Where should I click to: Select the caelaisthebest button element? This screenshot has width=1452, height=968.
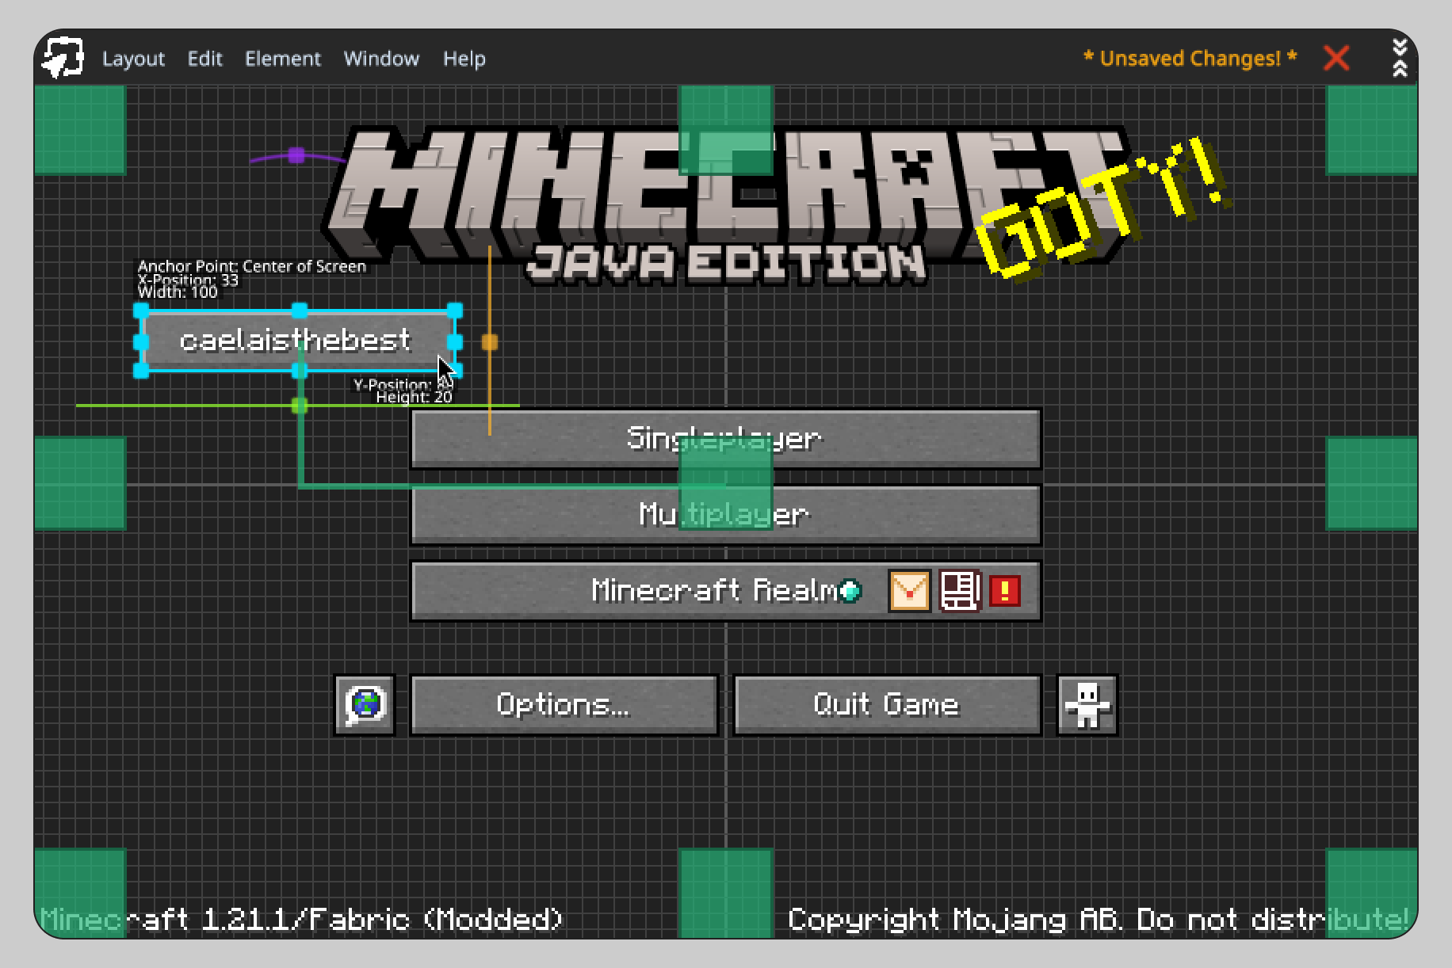click(x=298, y=341)
